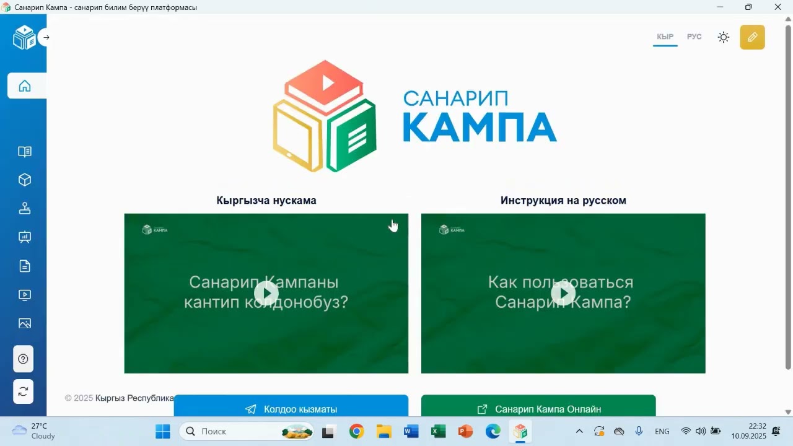Screen dimensions: 793x446
Task: Switch language to РУС
Action: click(694, 37)
